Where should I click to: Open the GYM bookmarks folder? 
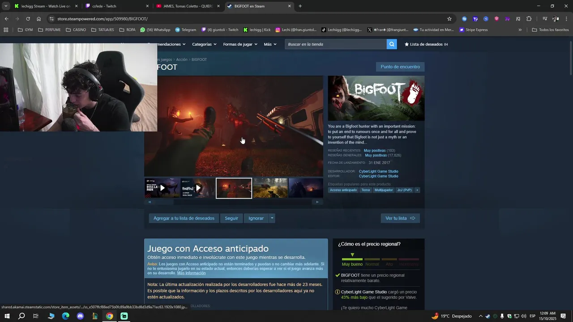(25, 30)
